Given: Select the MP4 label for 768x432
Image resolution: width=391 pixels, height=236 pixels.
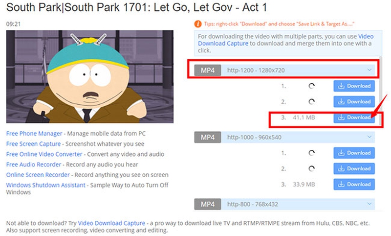Looking at the screenshot, I should click(x=207, y=204).
